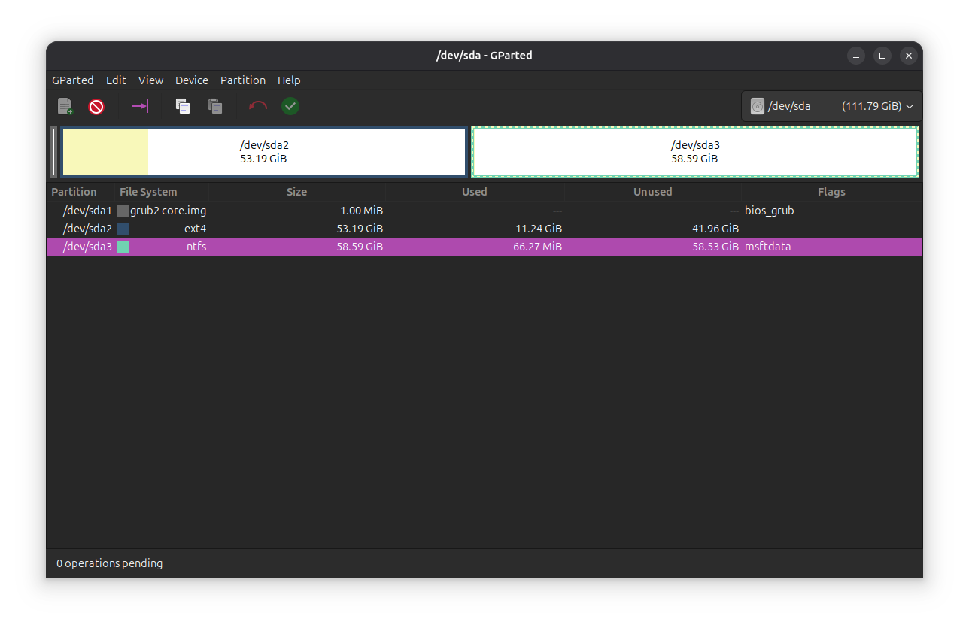
Task: Open the Partition menu
Action: pyautogui.click(x=242, y=80)
